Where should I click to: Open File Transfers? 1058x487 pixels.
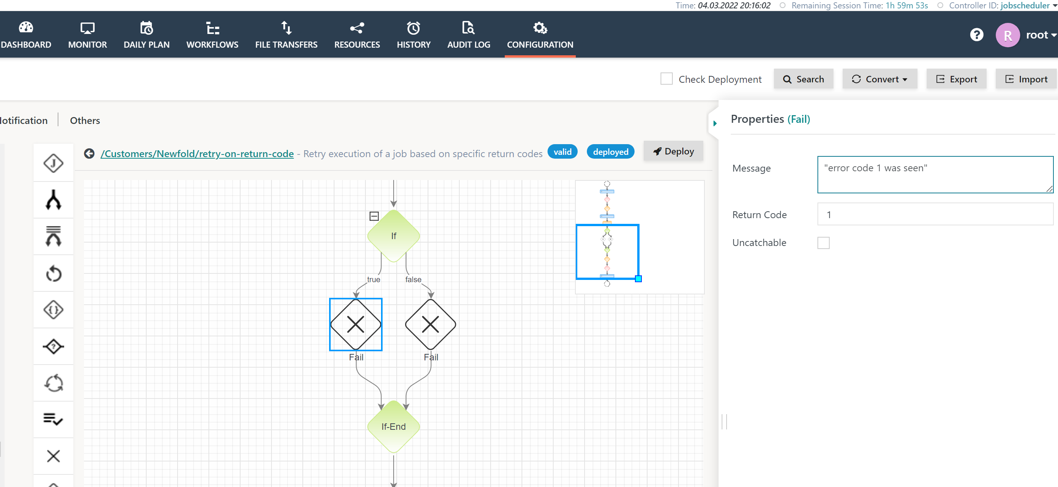point(286,35)
